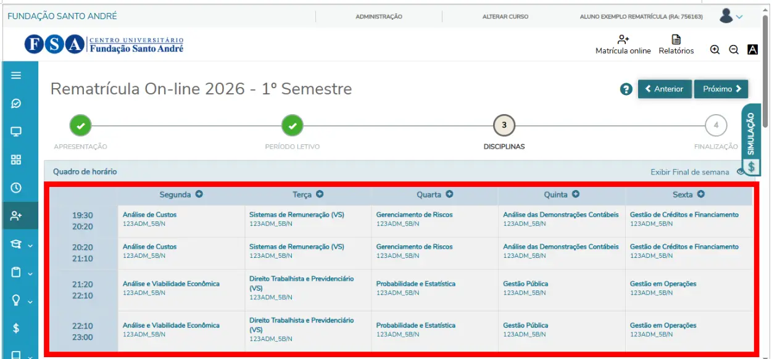Click step 4 Finalização circle in progress bar
Screen dimensions: 772x359
[x=715, y=125]
